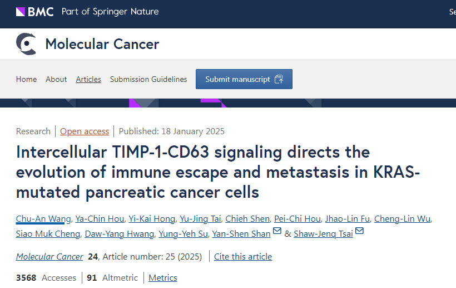This screenshot has height=288, width=456.
Task: Click the Open access link
Action: [x=85, y=131]
